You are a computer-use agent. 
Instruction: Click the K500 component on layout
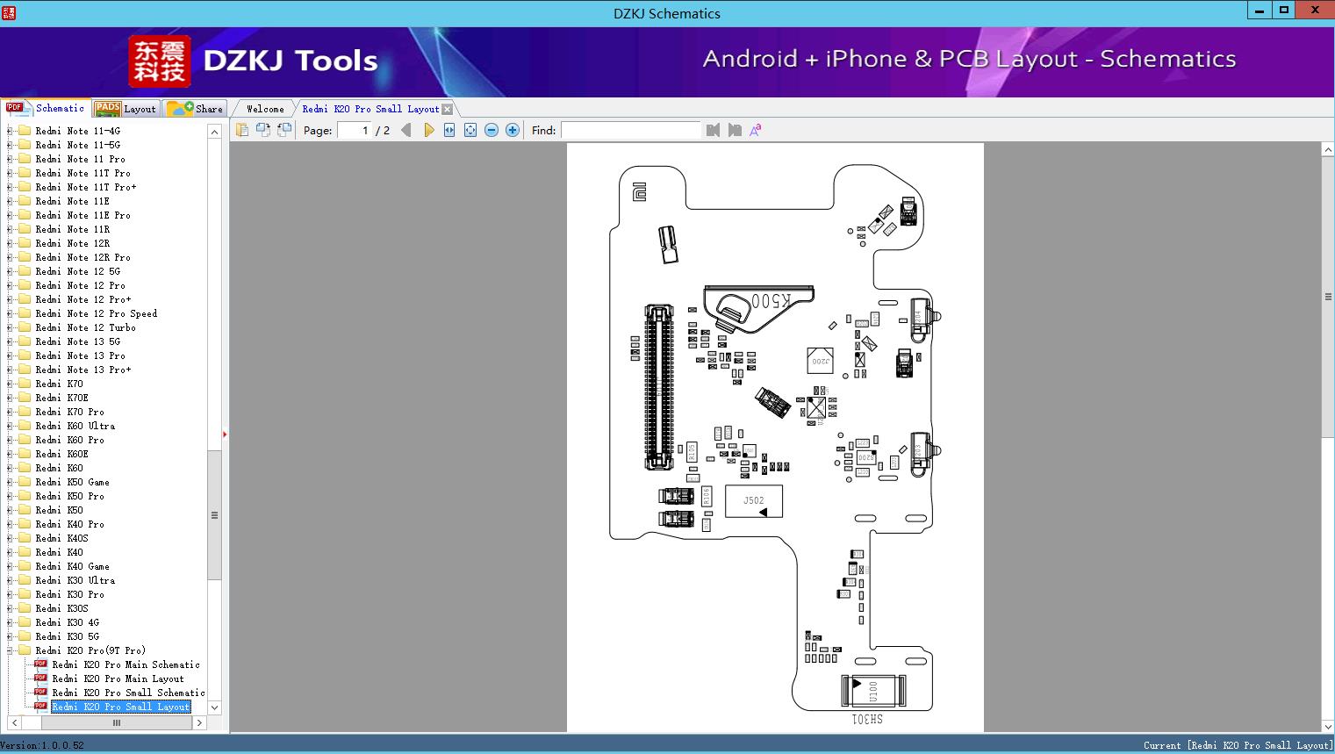759,309
